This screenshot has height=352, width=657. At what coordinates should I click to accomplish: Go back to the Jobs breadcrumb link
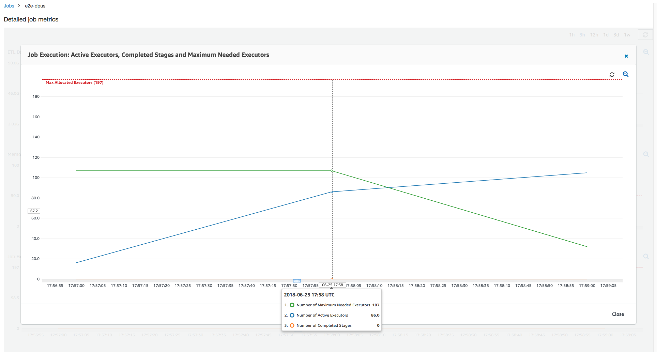coord(9,6)
